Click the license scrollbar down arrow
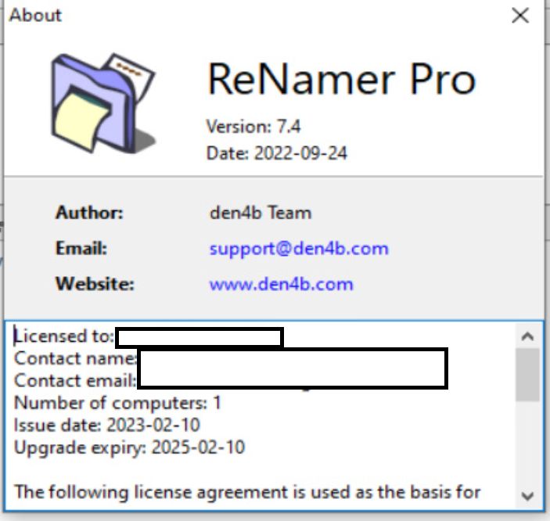This screenshot has height=521, width=550. pos(527,496)
